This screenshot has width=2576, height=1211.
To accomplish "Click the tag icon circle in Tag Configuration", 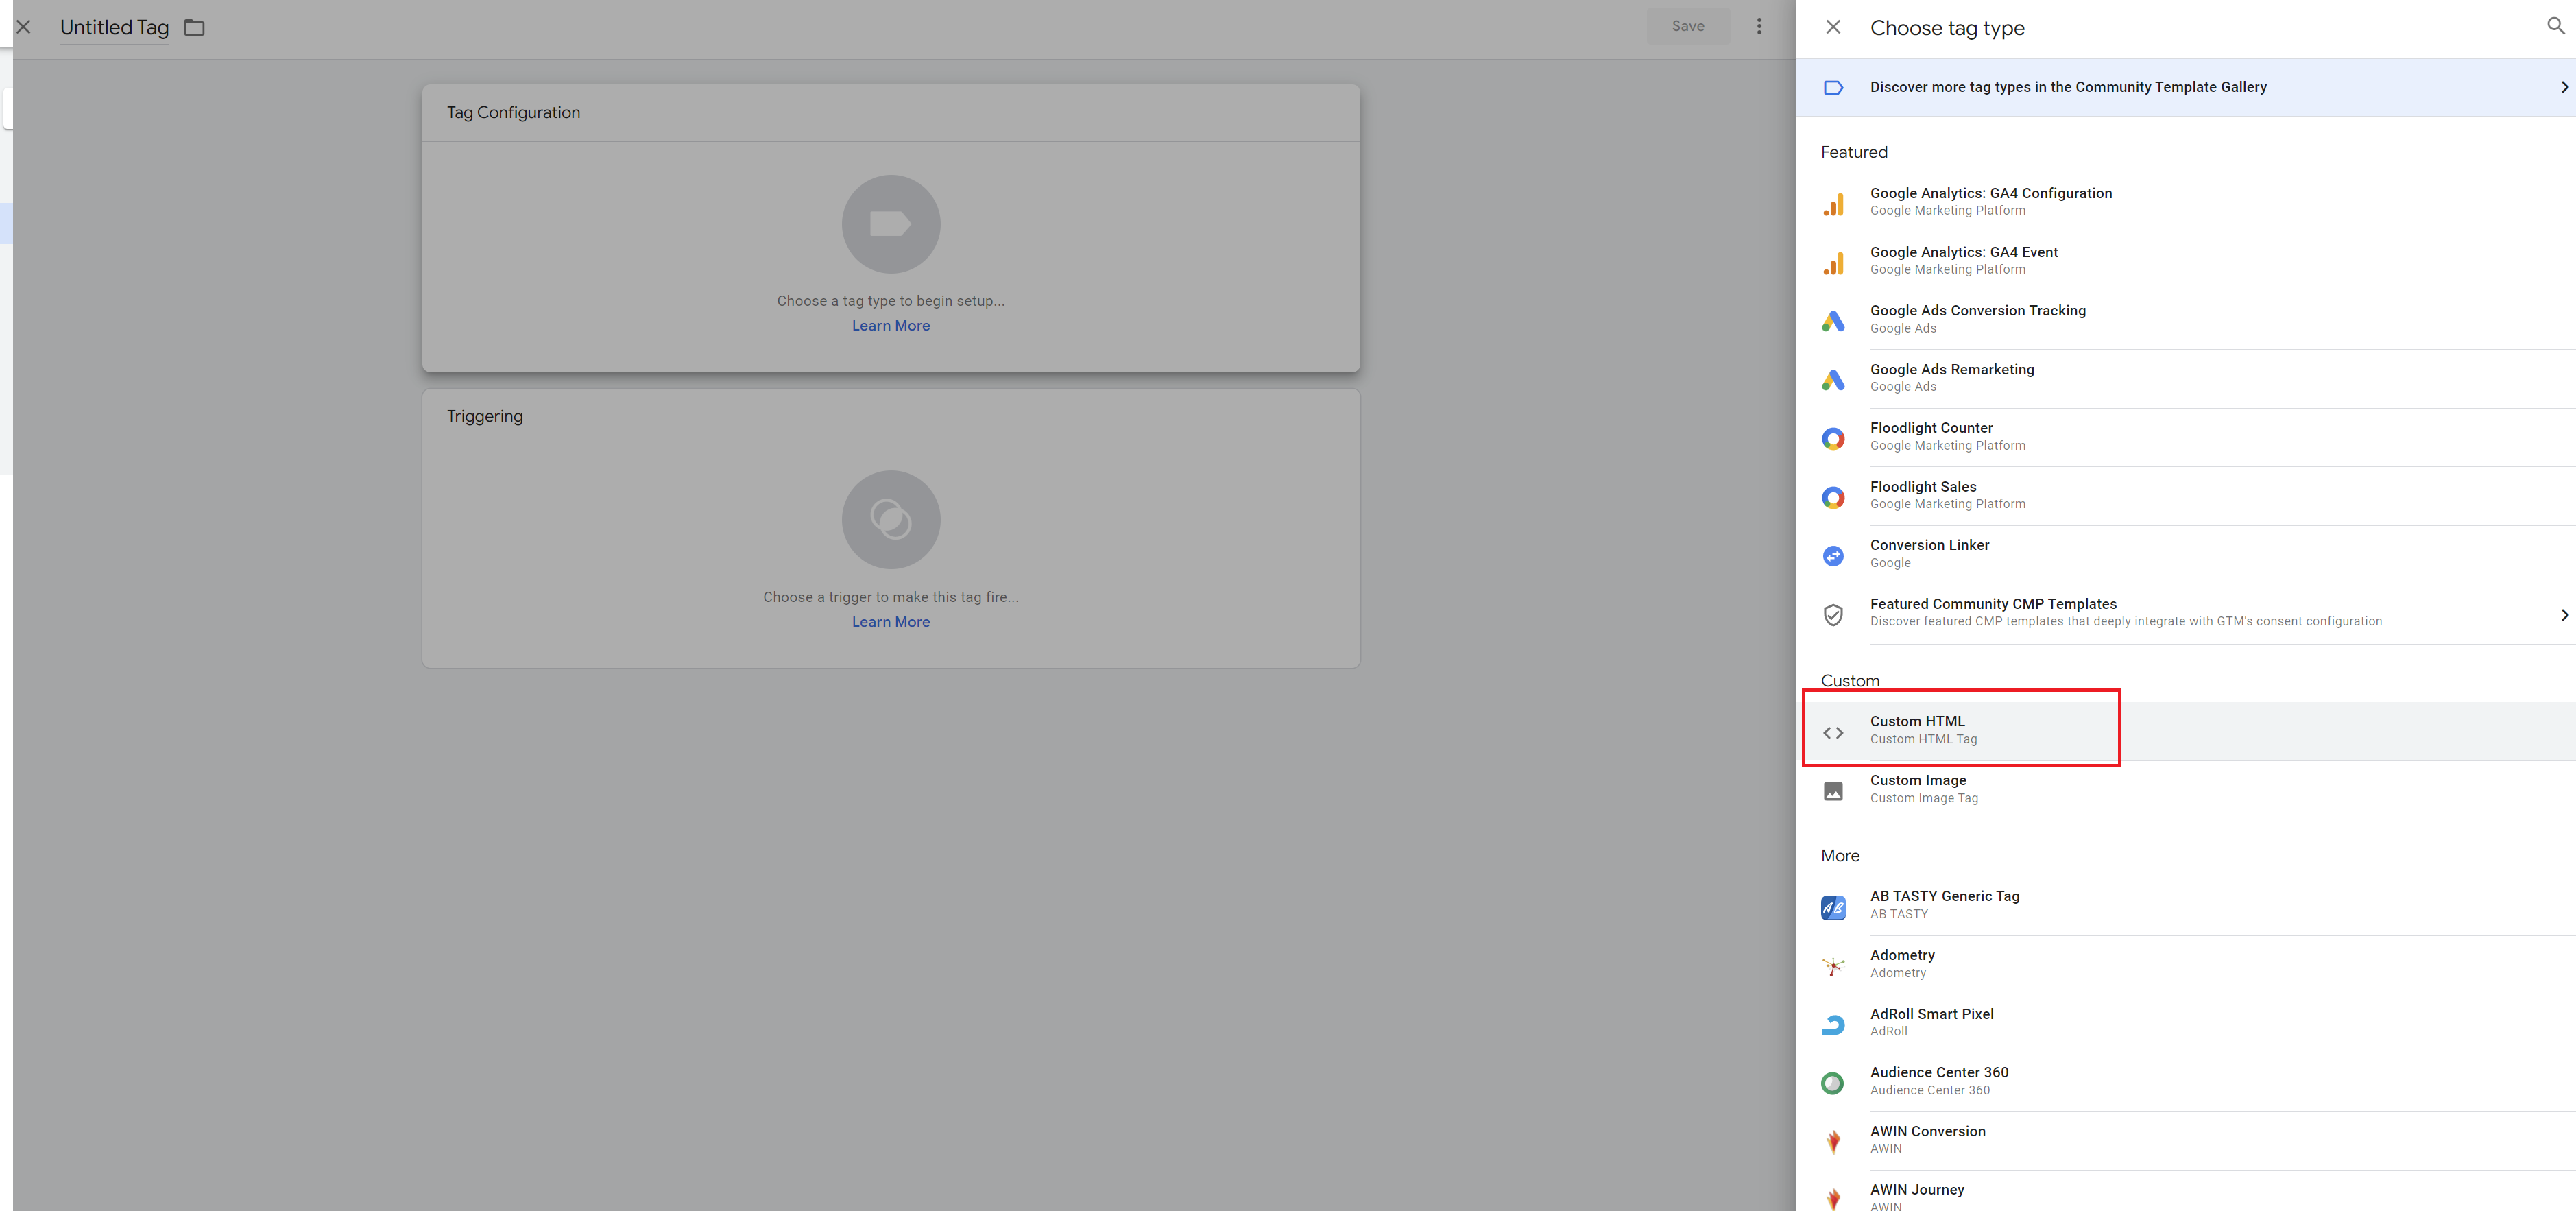I will (x=890, y=224).
